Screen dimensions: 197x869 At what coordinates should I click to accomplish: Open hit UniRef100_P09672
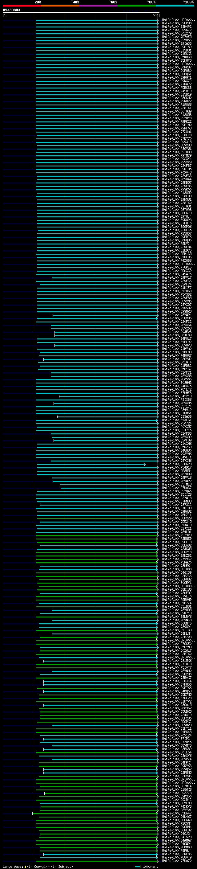click(177, 30)
